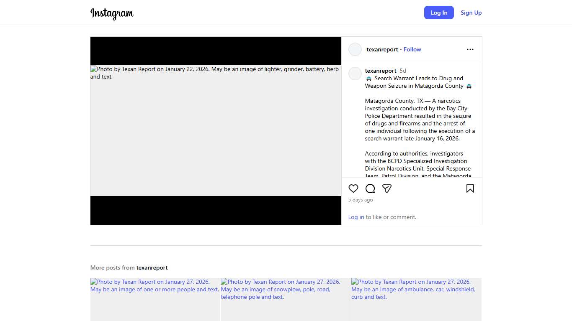Click texanreport username in caption
Image resolution: width=572 pixels, height=321 pixels.
coord(380,71)
